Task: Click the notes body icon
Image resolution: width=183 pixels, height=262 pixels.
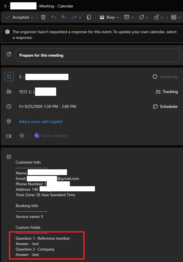Action: point(9,157)
